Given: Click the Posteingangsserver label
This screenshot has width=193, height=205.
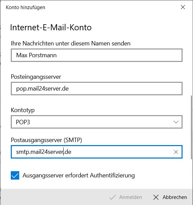Looking at the screenshot, I should tap(36, 77).
